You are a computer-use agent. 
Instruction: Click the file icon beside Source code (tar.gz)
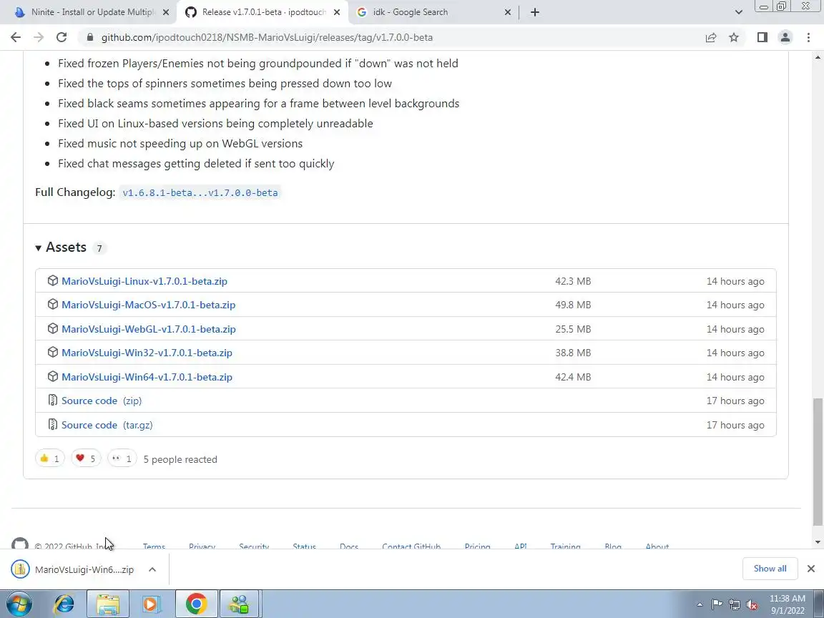(52, 424)
